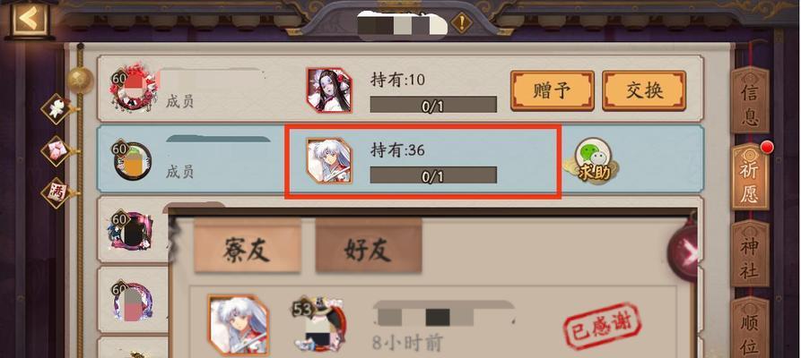
Task: Open the 祈愿 side tab
Action: pyautogui.click(x=749, y=176)
